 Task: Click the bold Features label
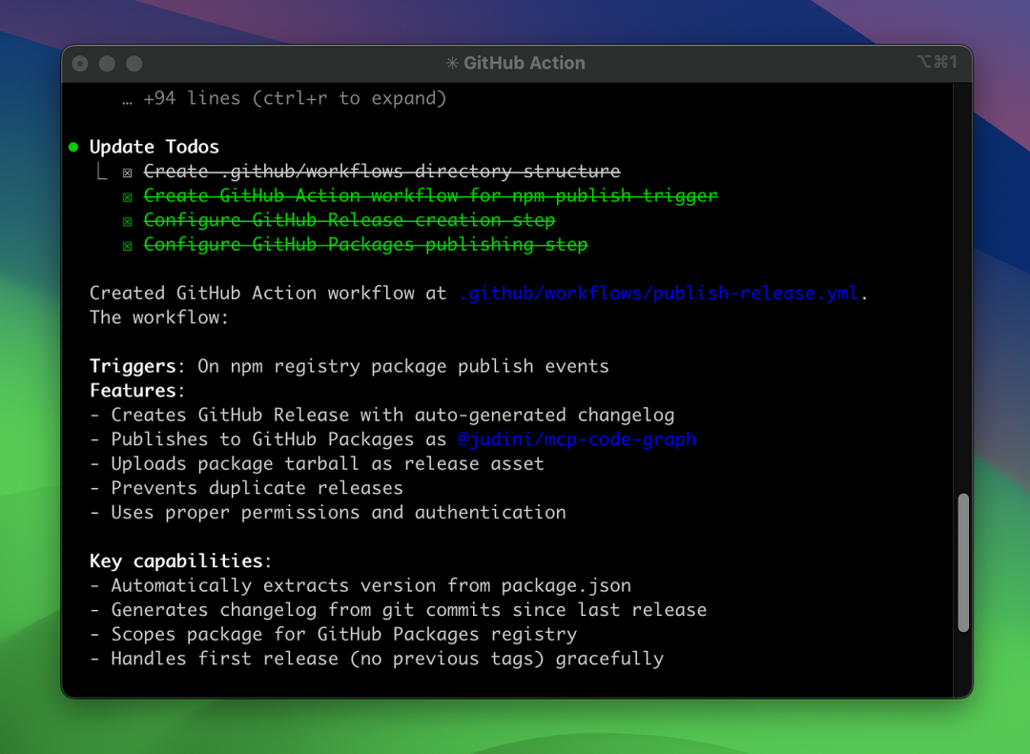[x=133, y=391]
